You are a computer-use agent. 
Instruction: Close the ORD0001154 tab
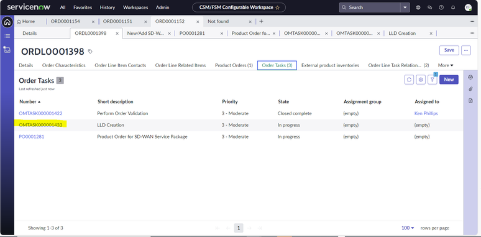pos(93,22)
